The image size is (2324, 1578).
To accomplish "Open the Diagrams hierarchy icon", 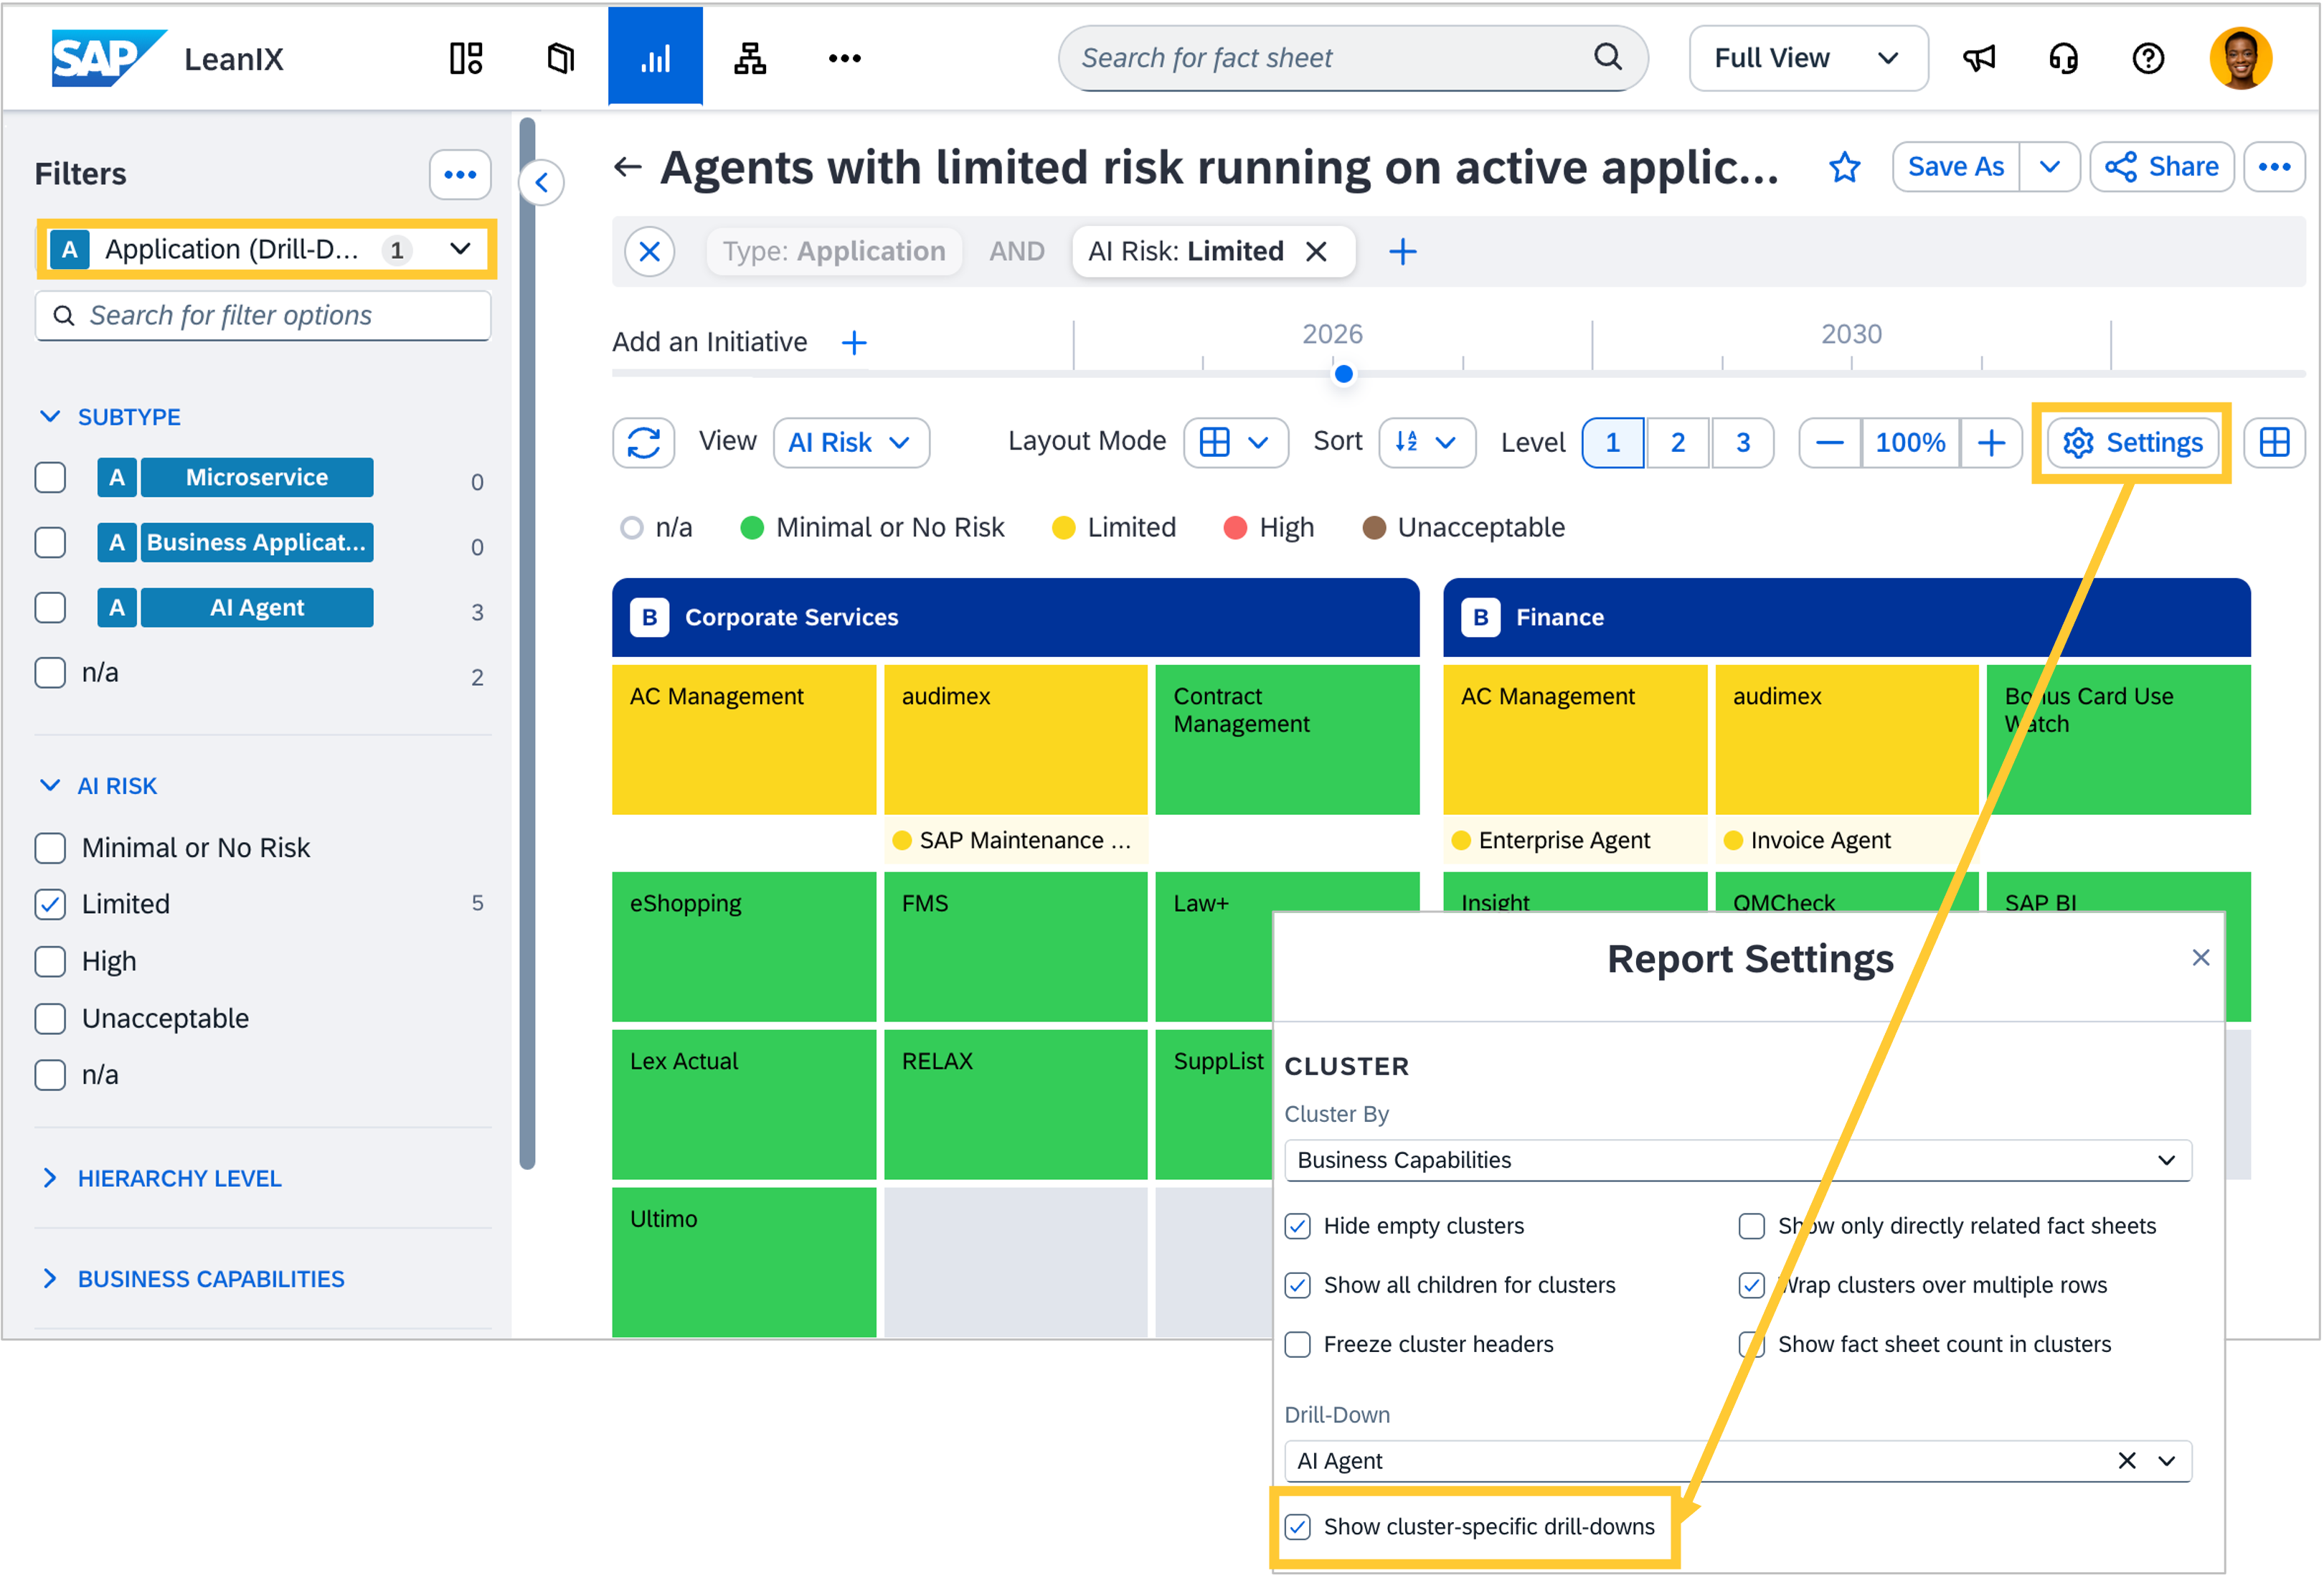I will pyautogui.click(x=750, y=58).
